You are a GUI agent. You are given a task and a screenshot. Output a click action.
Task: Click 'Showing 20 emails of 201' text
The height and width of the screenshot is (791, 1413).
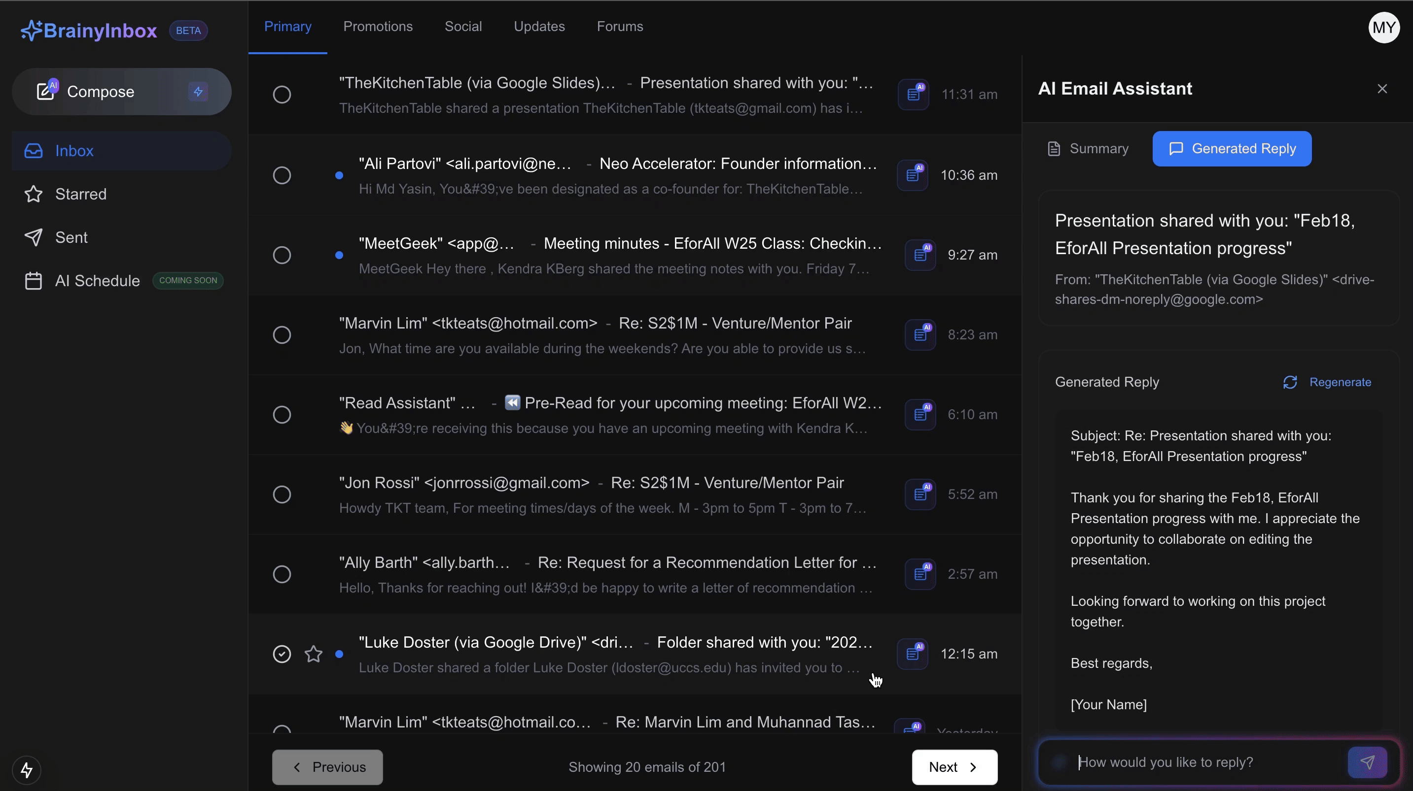647,767
